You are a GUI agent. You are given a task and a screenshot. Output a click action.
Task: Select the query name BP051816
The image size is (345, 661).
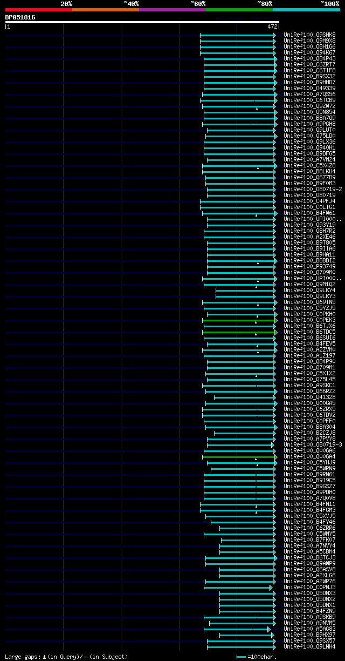(x=20, y=17)
